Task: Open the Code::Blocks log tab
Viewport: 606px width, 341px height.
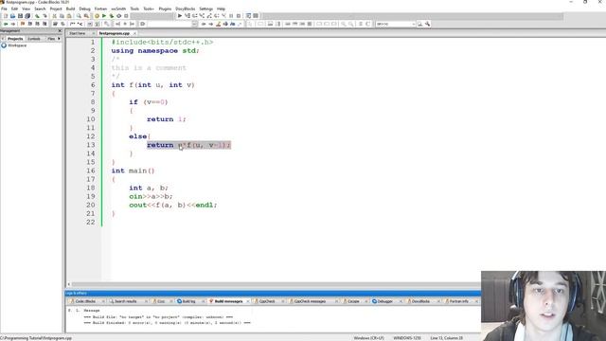Action: (85, 301)
